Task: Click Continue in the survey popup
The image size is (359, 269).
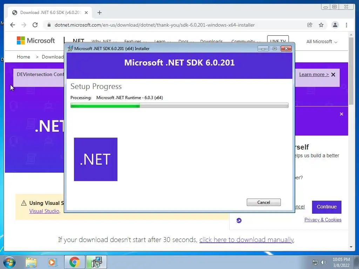Action: click(326, 207)
